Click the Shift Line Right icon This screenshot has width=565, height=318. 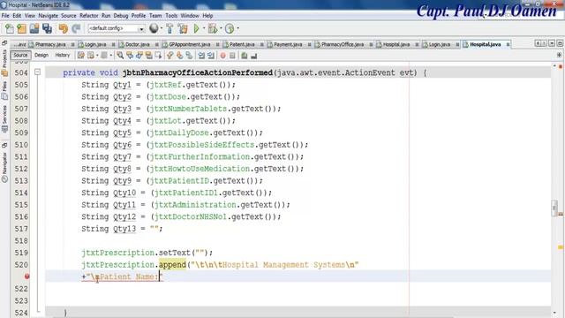(x=211, y=56)
